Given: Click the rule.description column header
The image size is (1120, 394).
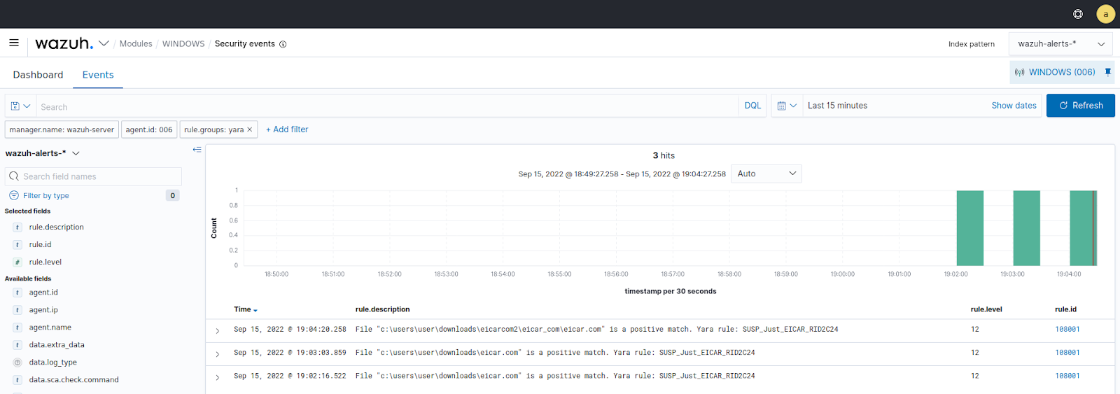Looking at the screenshot, I should click(x=382, y=309).
